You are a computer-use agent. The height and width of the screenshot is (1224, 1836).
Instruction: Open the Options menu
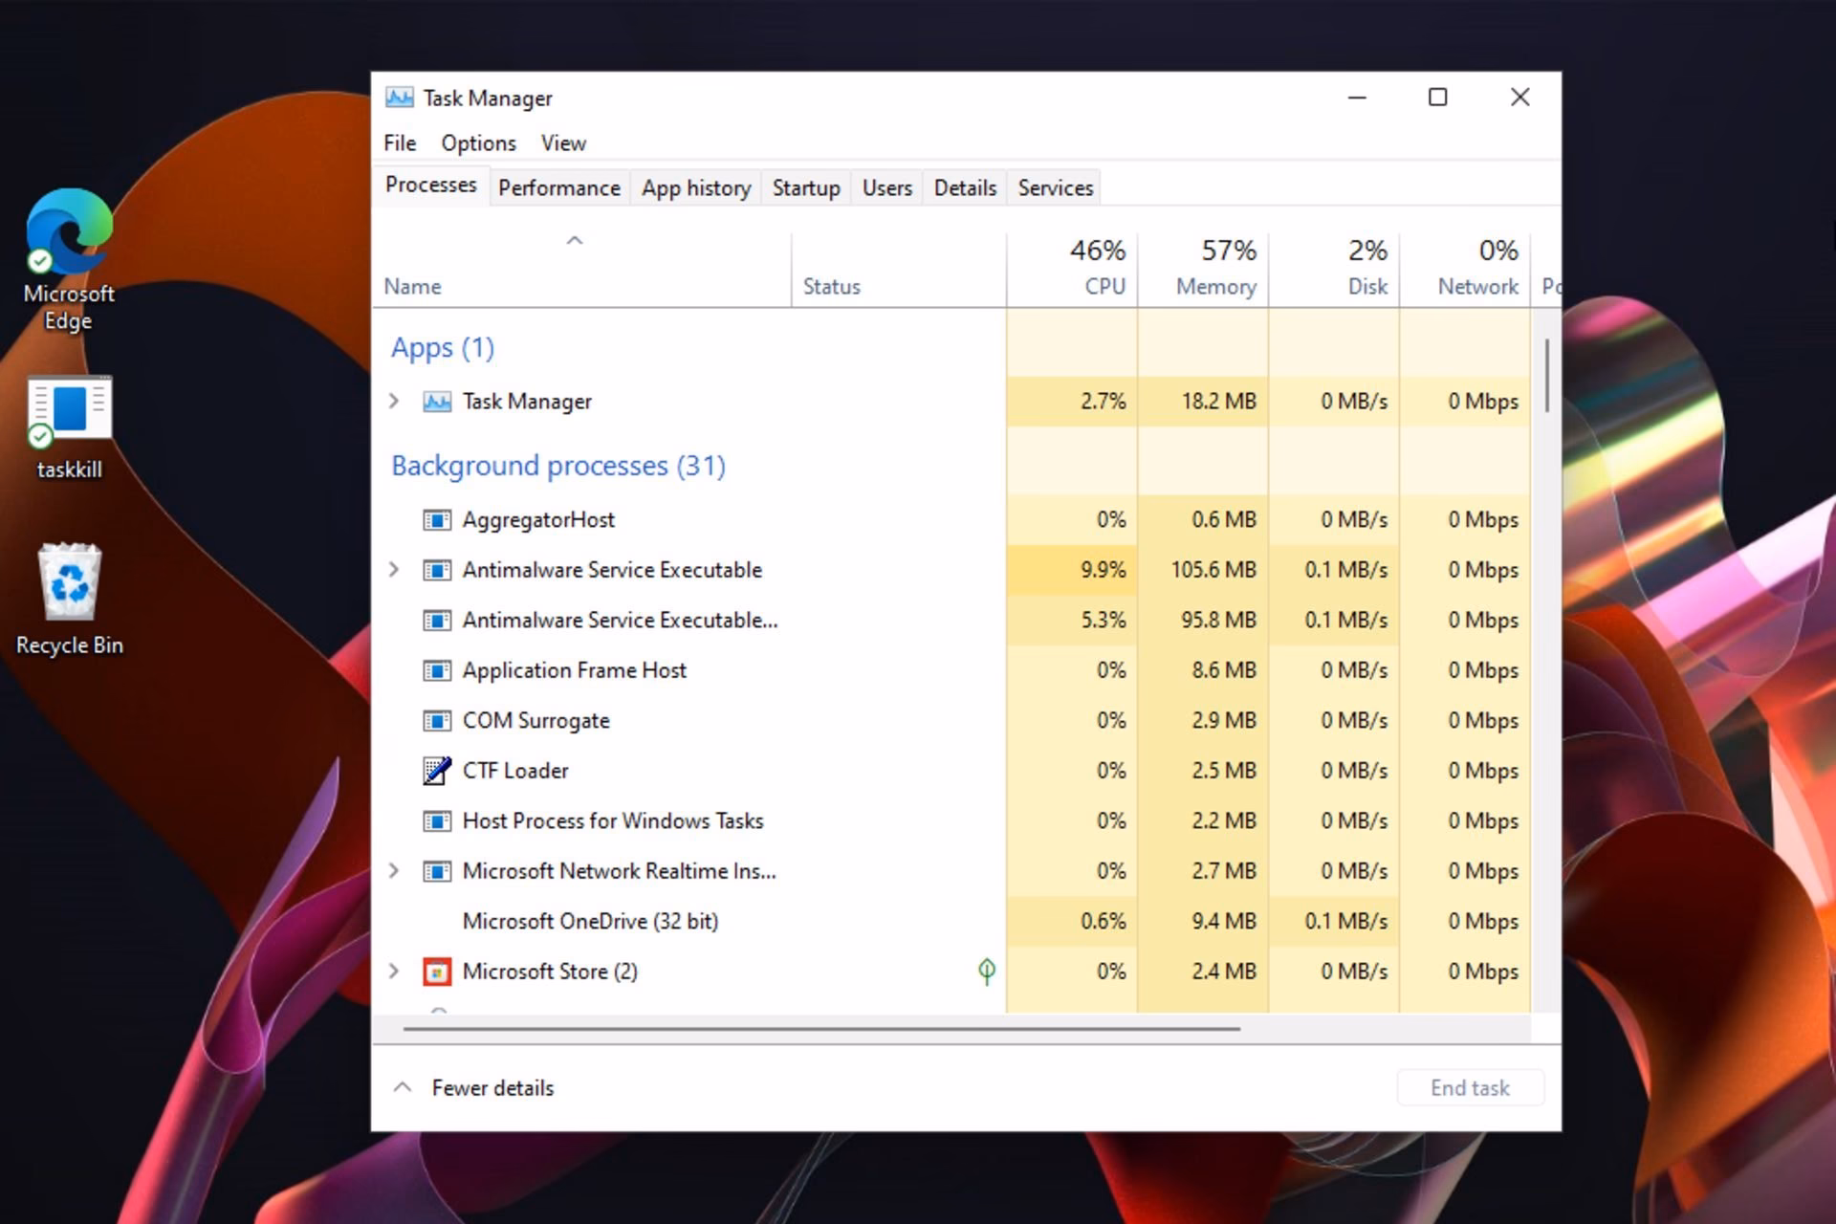pyautogui.click(x=478, y=143)
